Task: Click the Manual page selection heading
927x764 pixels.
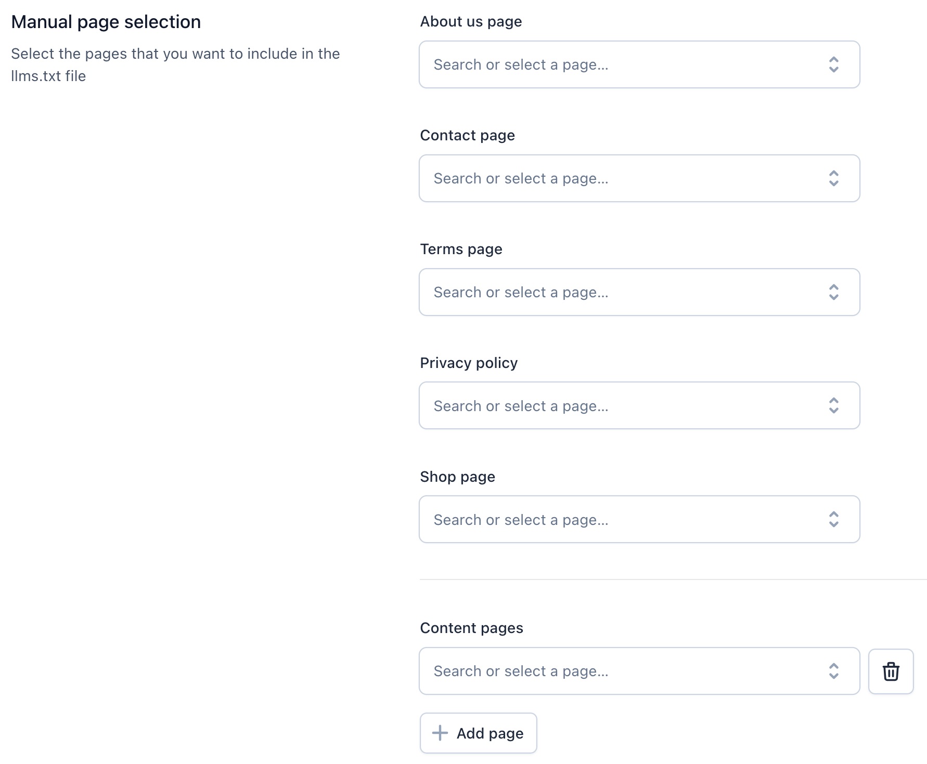Action: pyautogui.click(x=106, y=22)
